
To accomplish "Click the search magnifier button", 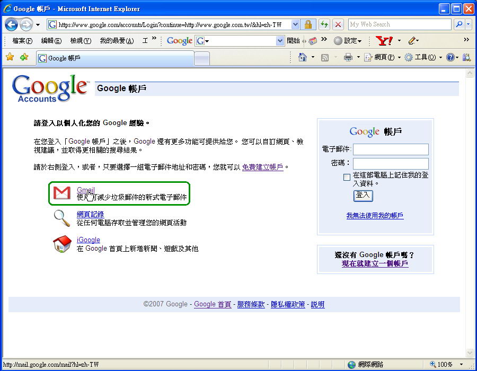I will pos(459,24).
